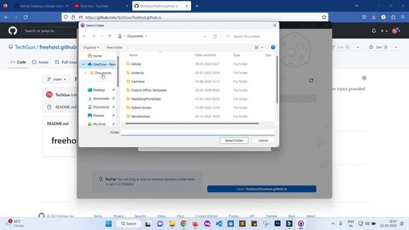This screenshot has height=230, width=409.
Task: Bookmark this page with star icon
Action: tap(324, 17)
